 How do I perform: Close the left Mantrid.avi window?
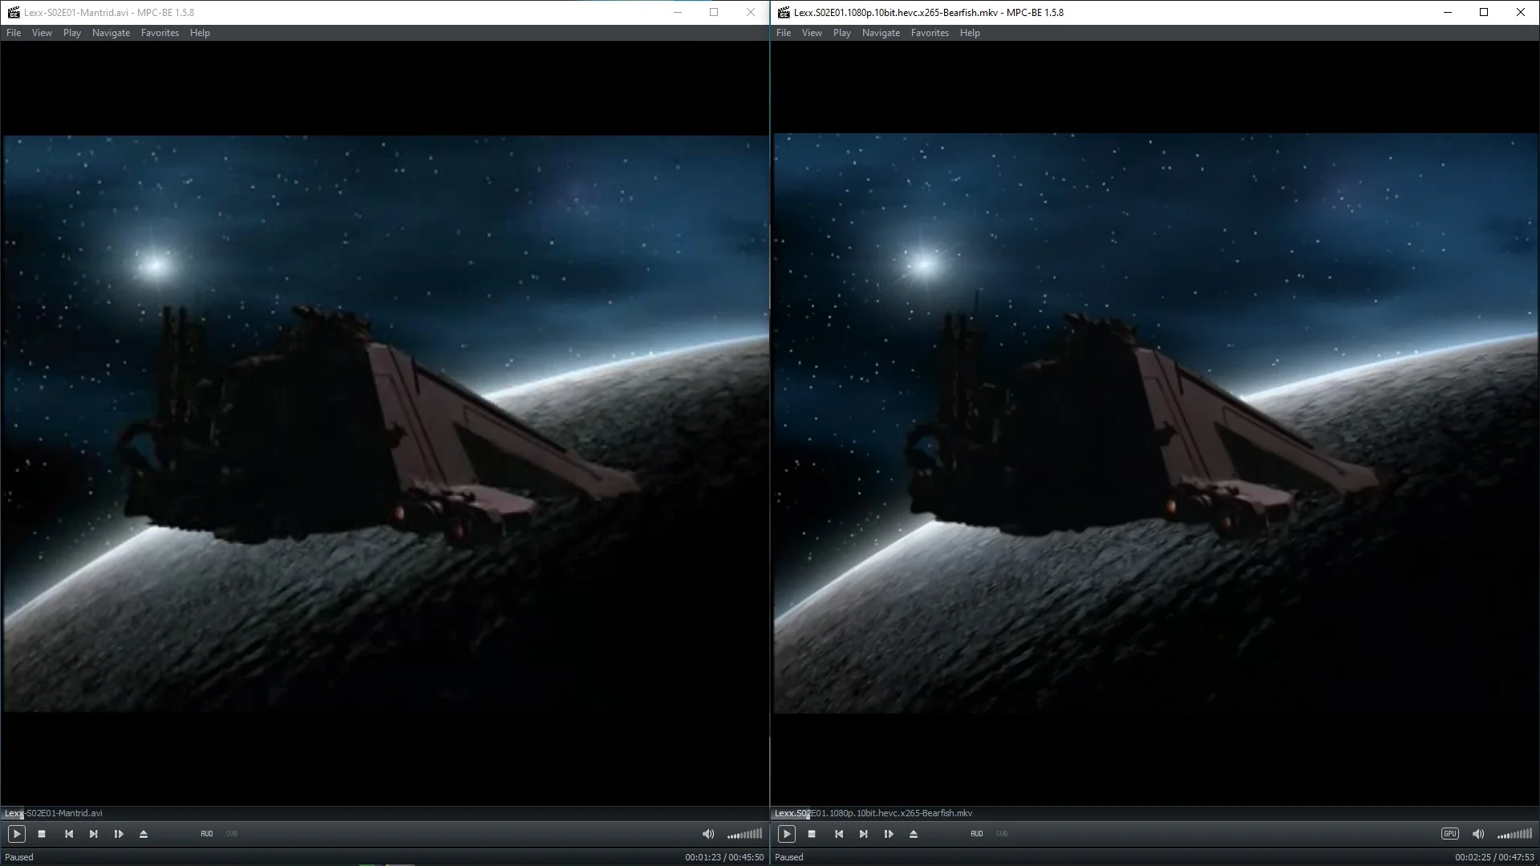(x=751, y=12)
